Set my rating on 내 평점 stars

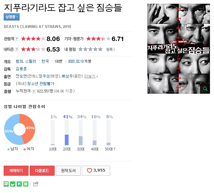pyautogui.click(x=90, y=49)
